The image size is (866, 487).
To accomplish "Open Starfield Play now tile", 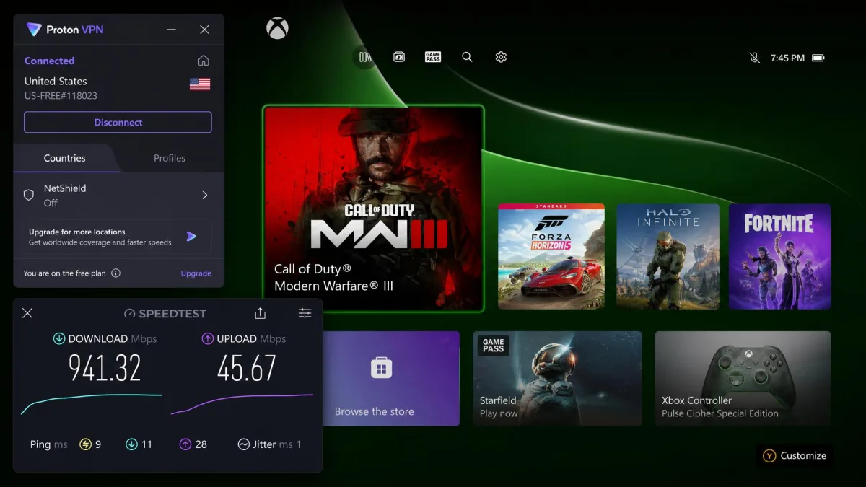I will tap(557, 378).
